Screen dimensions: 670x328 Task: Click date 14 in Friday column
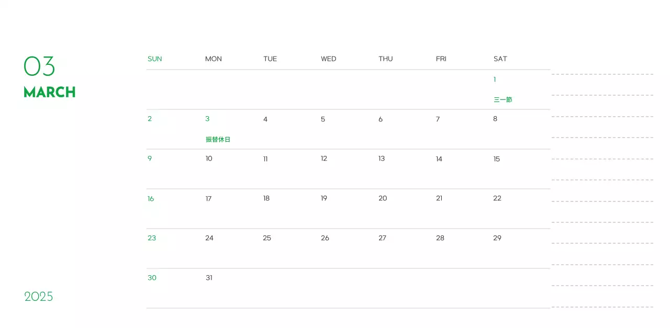pos(439,159)
